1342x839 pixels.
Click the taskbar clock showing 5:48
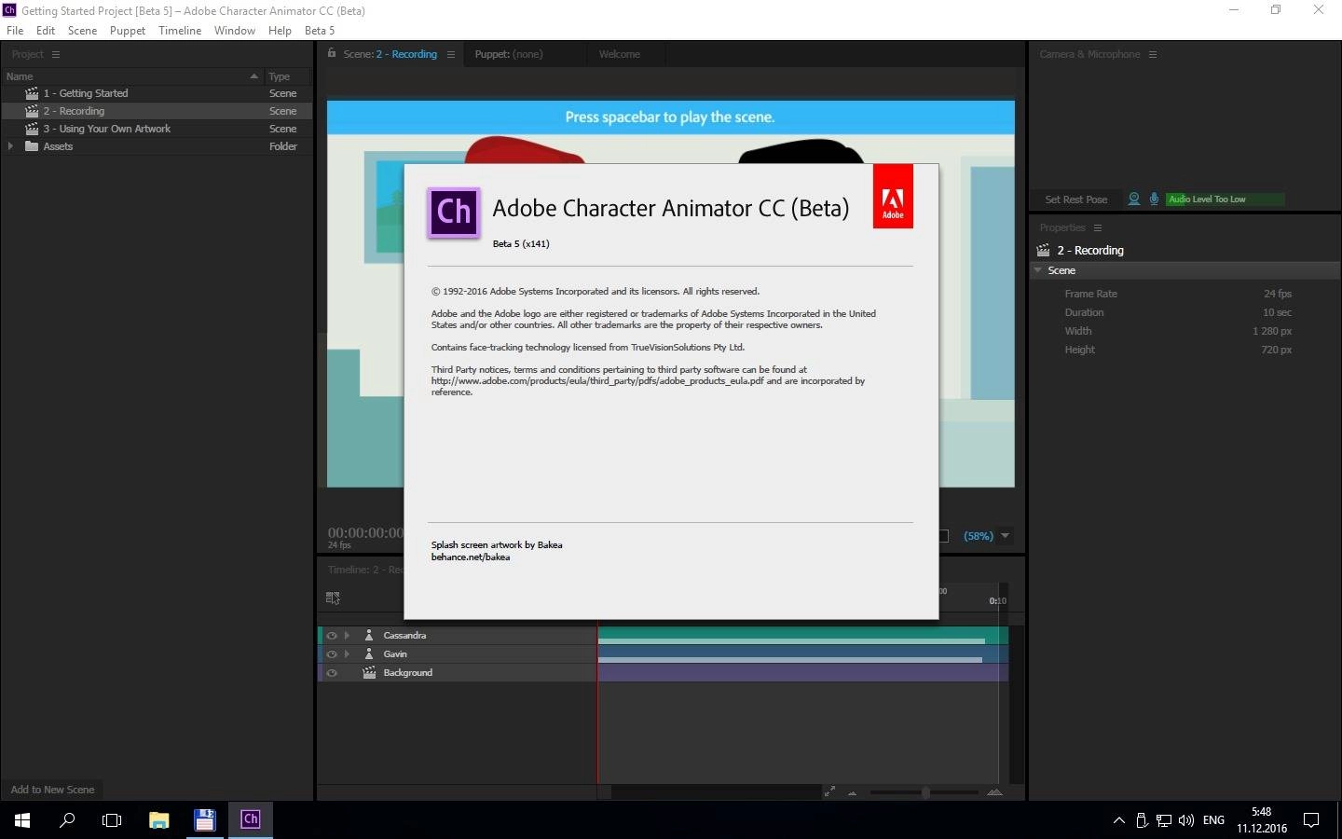(x=1262, y=820)
